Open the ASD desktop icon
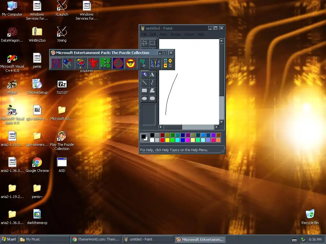 (62, 165)
